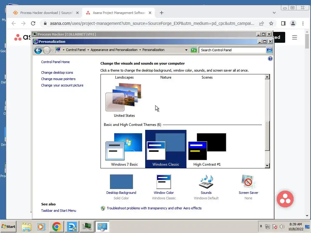Image resolution: width=311 pixels, height=233 pixels.
Task: Click the Scenes theme label
Action: click(x=207, y=77)
